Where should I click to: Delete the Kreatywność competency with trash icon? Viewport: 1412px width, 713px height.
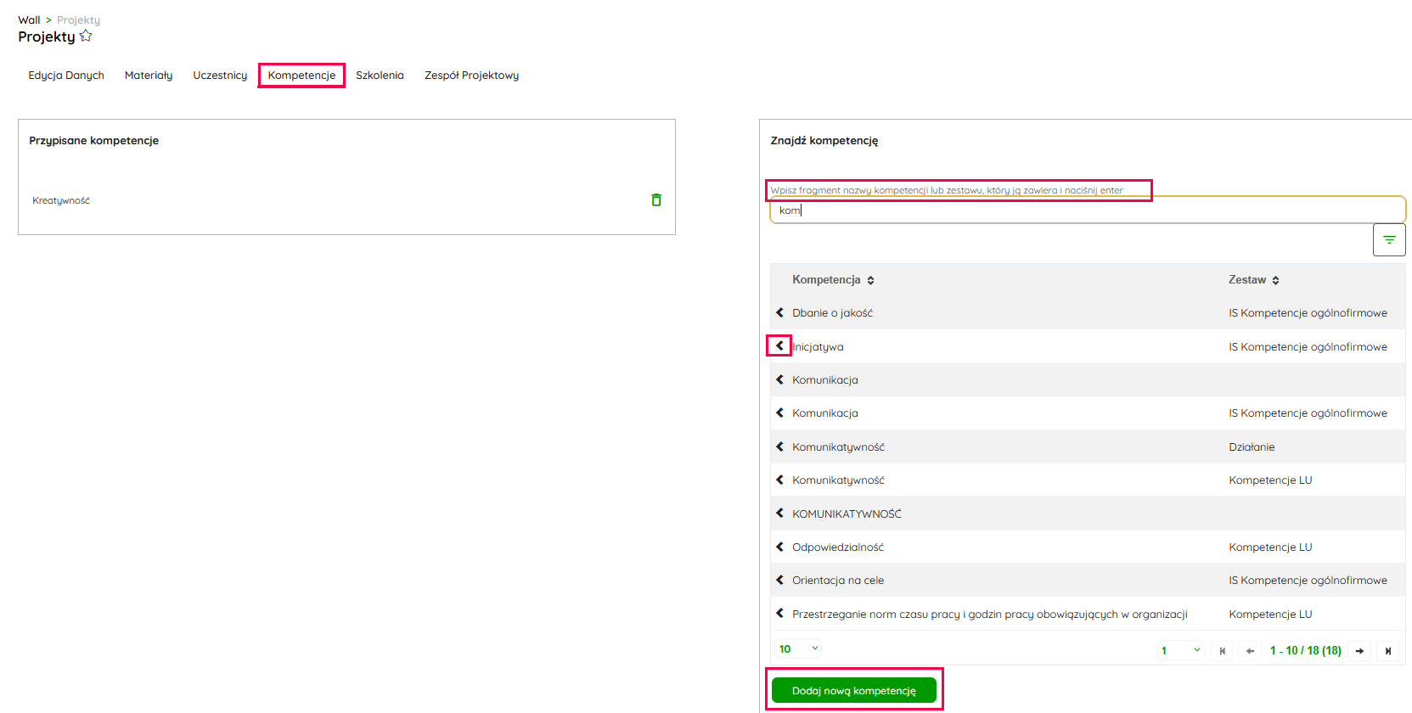point(655,200)
